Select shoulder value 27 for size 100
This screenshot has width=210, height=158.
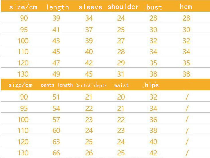pyautogui.click(x=121, y=41)
